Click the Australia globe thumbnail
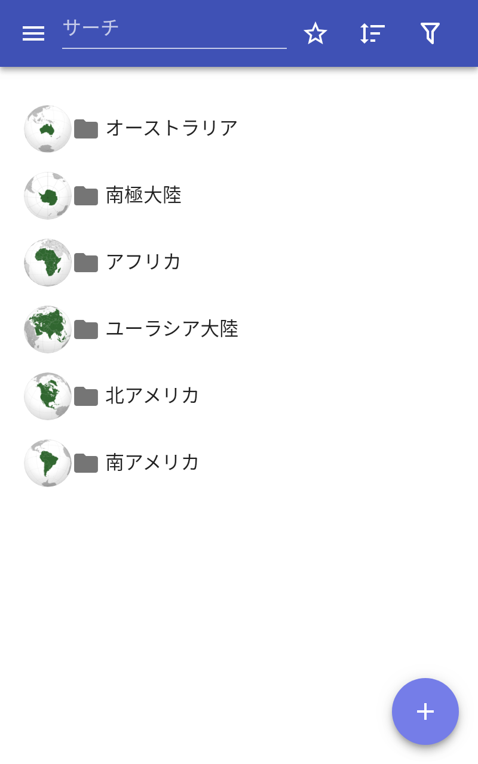The width and height of the screenshot is (478, 764). [x=48, y=128]
